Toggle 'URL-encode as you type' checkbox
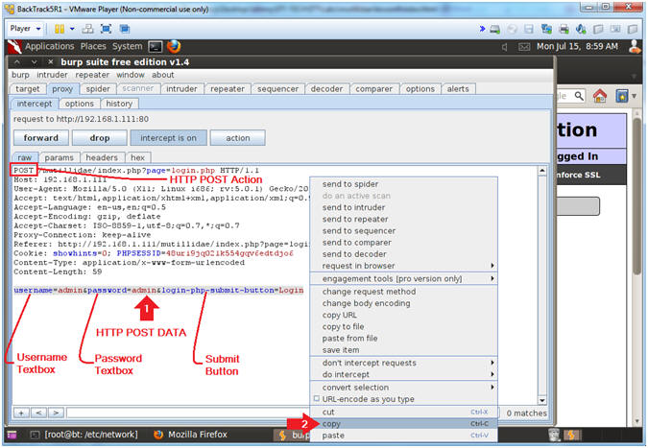Screen dimensions: 648x448 pyautogui.click(x=317, y=399)
